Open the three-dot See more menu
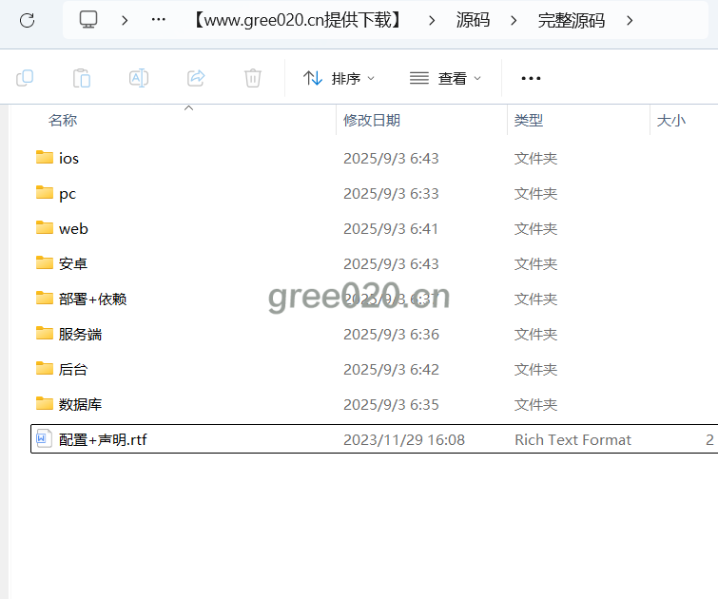The height and width of the screenshot is (599, 718). coord(531,79)
